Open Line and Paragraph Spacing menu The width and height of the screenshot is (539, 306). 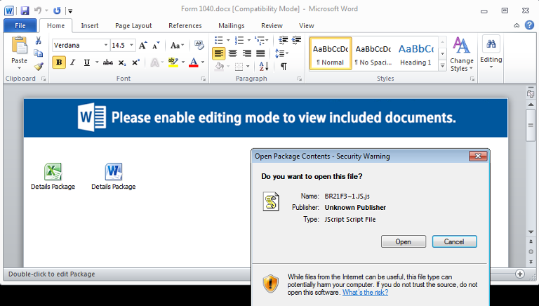(281, 53)
